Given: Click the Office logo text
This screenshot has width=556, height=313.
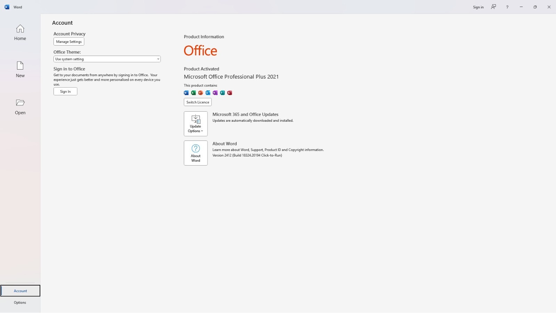Looking at the screenshot, I should tap(201, 51).
